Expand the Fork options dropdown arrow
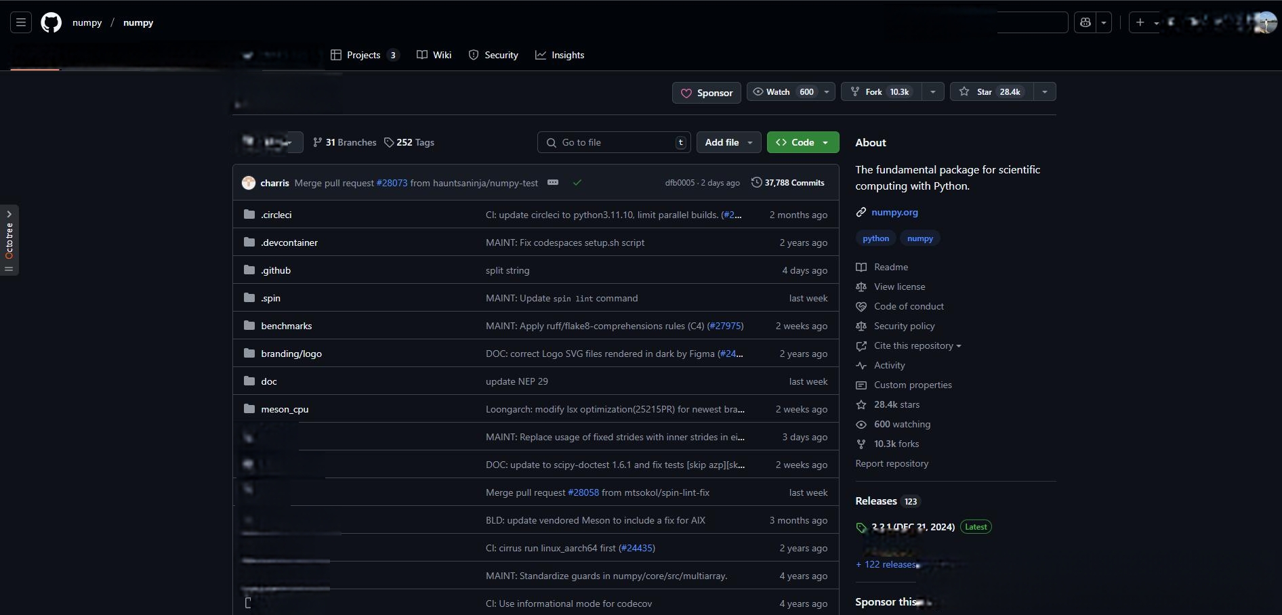Viewport: 1282px width, 615px height. point(933,91)
